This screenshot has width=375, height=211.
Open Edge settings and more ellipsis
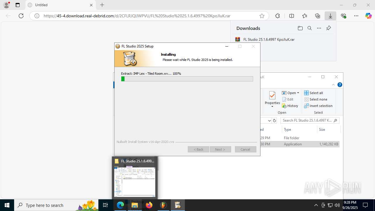pyautogui.click(x=356, y=16)
